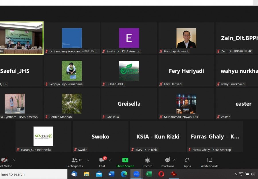This screenshot has width=258, height=179.
Task: Open the Opera browser from taskbar
Action: pyautogui.click(x=161, y=174)
